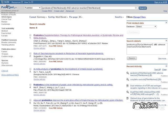This screenshot has height=113, width=168.
Task: Open the Manage Filters link
Action: click(x=139, y=17)
